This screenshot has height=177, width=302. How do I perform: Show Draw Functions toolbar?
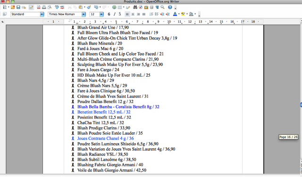pyautogui.click(x=128, y=8)
